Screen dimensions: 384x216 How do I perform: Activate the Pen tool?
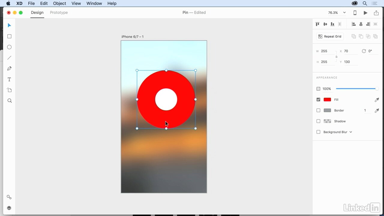coord(9,69)
